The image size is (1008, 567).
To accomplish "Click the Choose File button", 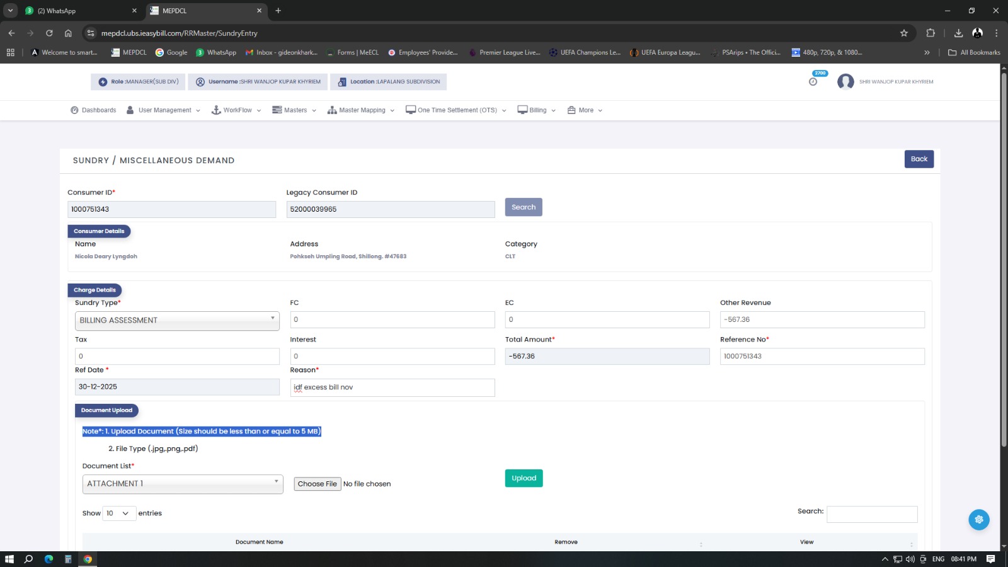I will tap(318, 484).
